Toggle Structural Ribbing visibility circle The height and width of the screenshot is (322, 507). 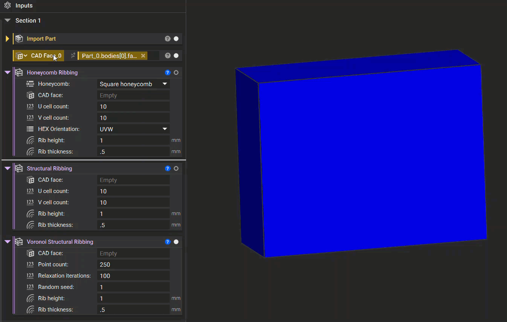tap(176, 168)
